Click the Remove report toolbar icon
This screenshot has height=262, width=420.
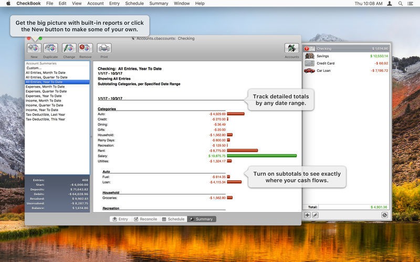point(86,48)
